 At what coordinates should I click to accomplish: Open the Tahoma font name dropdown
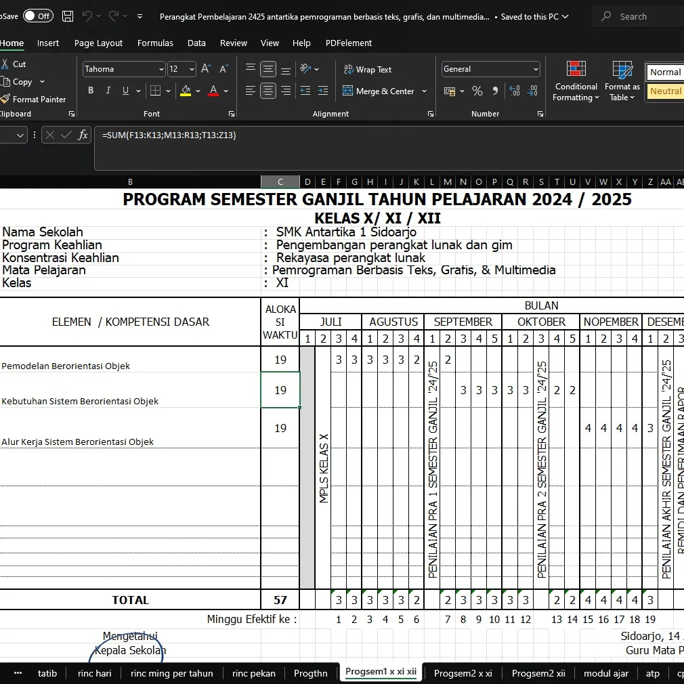[x=161, y=68]
